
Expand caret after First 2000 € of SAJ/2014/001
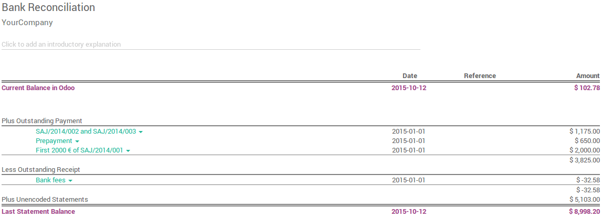[x=128, y=151]
